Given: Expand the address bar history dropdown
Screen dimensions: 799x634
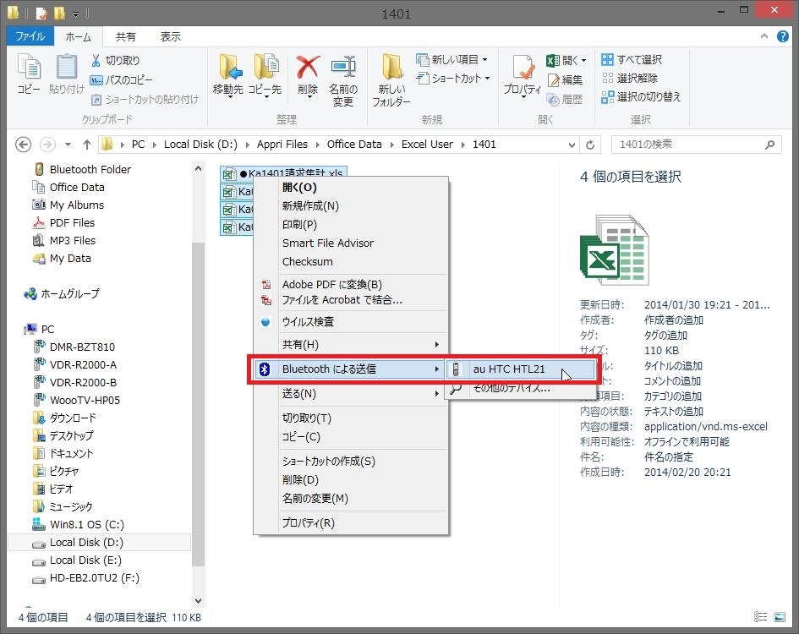Looking at the screenshot, I should click(572, 145).
